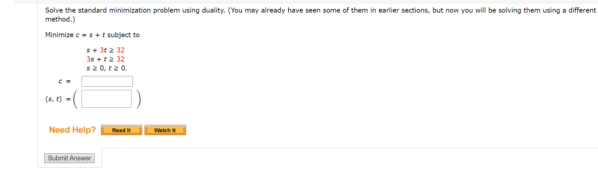Screen dimensions: 598x169
Task: Click the red 32 in second constraint
Action: coord(121,59)
